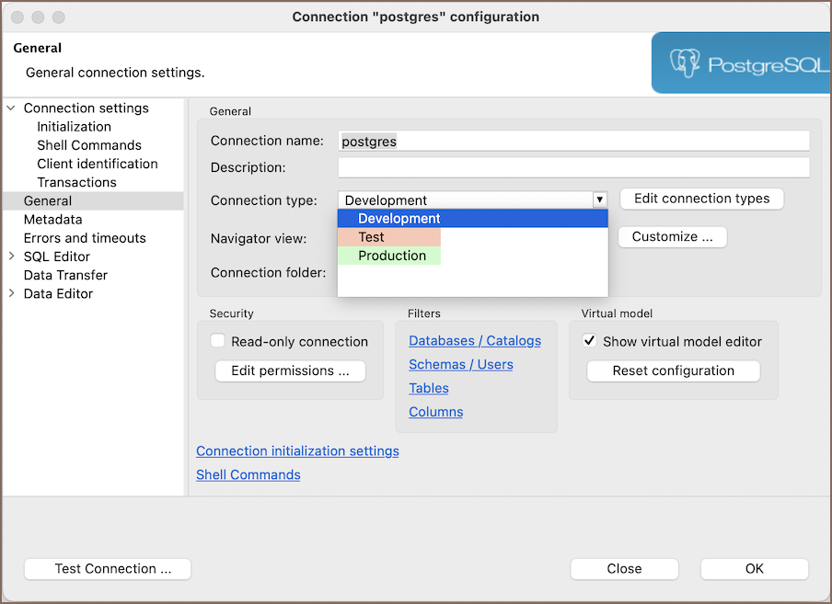The height and width of the screenshot is (604, 832).
Task: Uncheck Show virtual model editor
Action: [590, 341]
